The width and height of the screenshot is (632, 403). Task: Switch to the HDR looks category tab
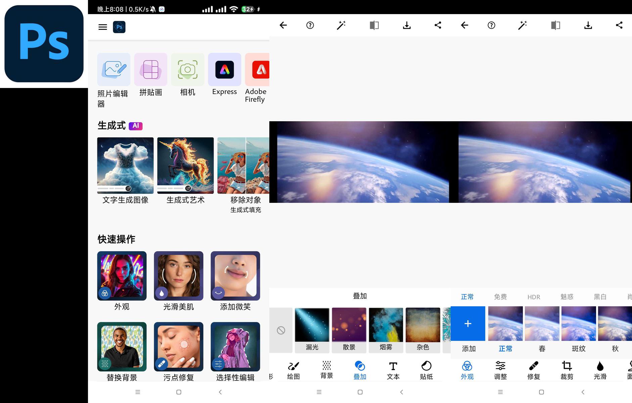[x=534, y=297]
